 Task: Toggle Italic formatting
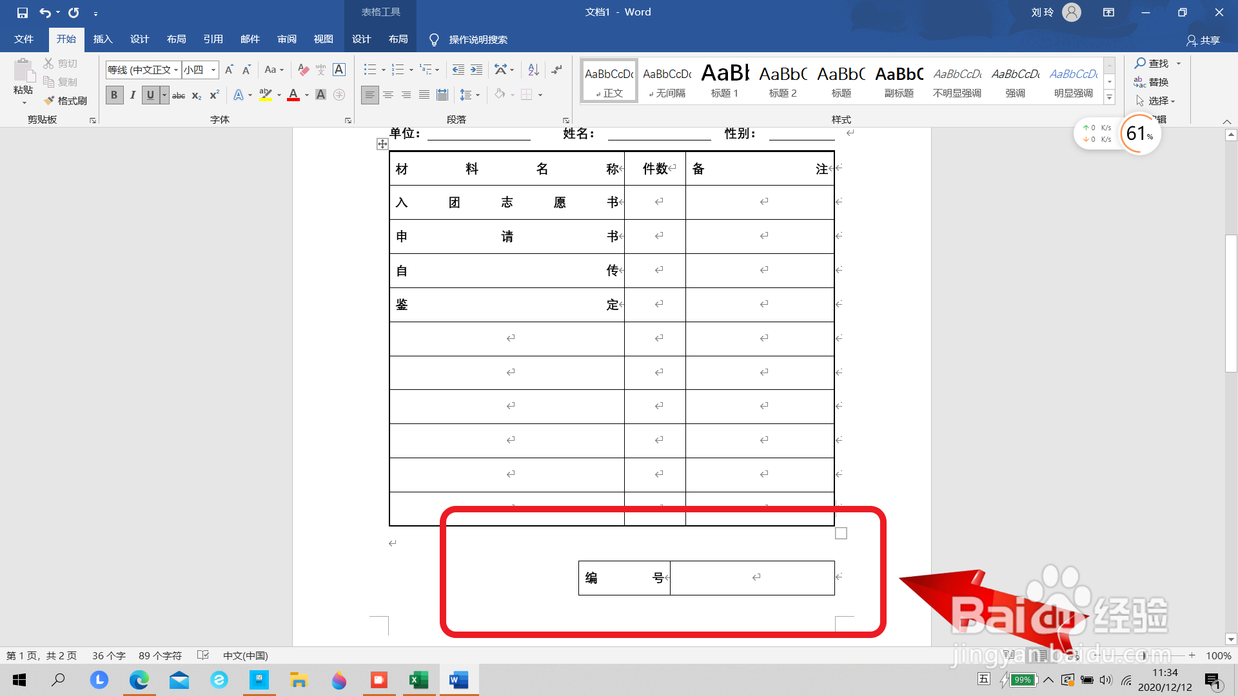pyautogui.click(x=133, y=95)
